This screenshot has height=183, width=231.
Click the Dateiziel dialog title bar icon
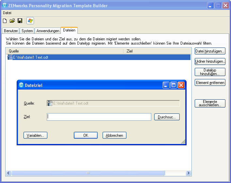[21, 85]
